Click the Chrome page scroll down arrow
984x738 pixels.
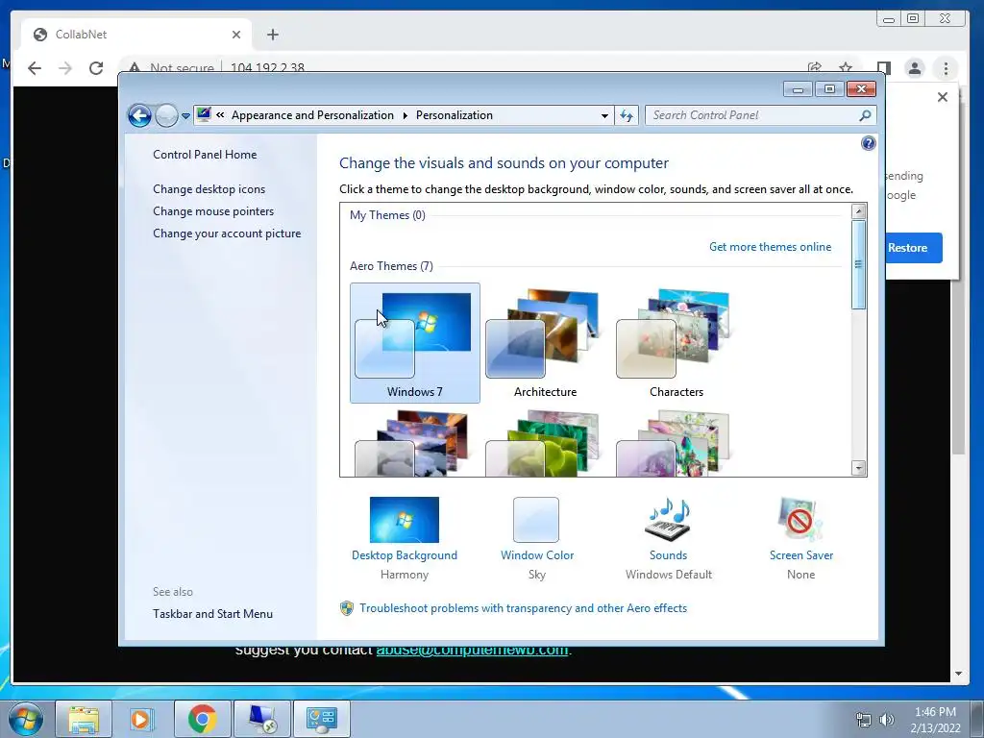tap(958, 674)
